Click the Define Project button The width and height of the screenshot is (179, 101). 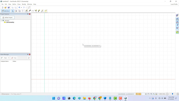tap(8, 17)
